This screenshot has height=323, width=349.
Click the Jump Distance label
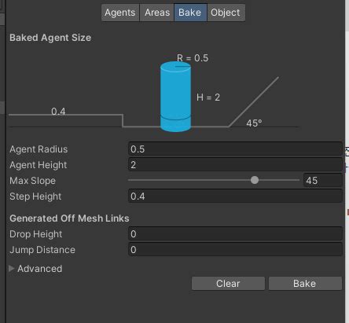point(42,250)
